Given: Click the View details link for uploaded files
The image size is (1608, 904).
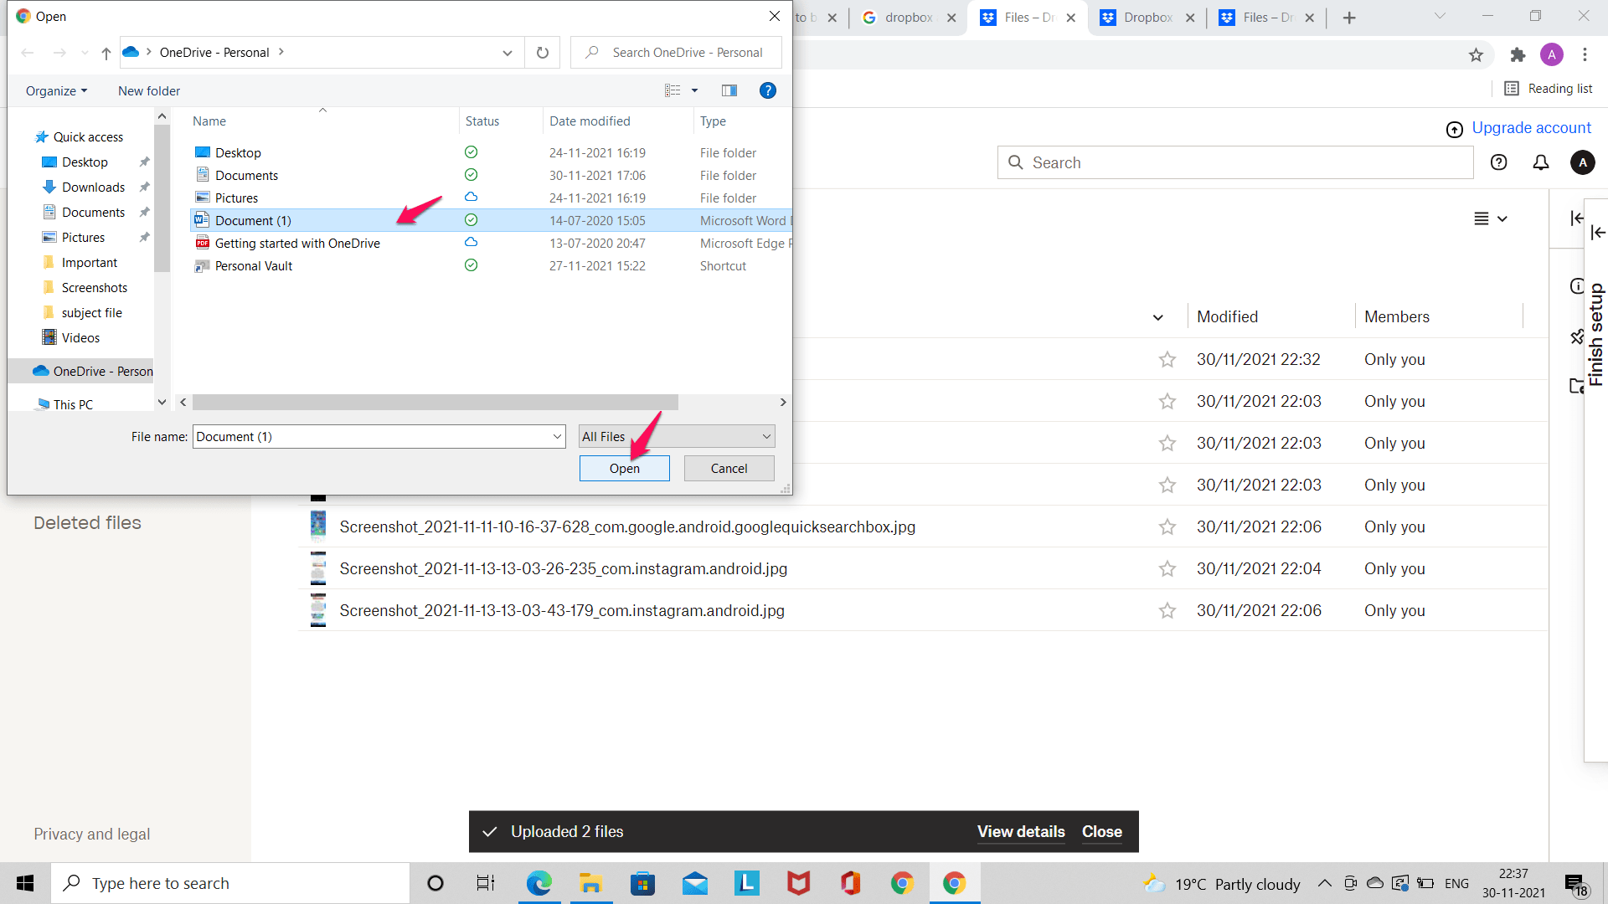Looking at the screenshot, I should coord(1022,831).
